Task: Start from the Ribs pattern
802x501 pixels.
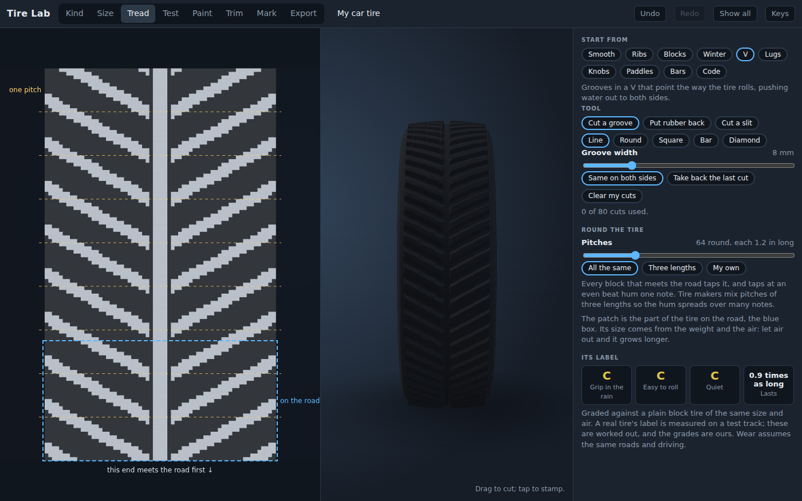Action: pos(639,54)
